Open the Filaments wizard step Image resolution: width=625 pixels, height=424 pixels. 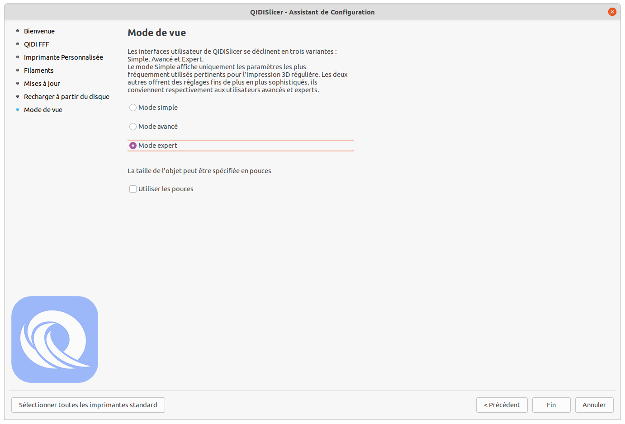(39, 71)
